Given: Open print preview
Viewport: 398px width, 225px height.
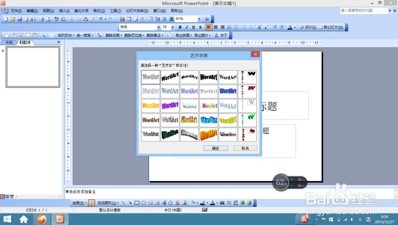Looking at the screenshot, I should (x=48, y=19).
